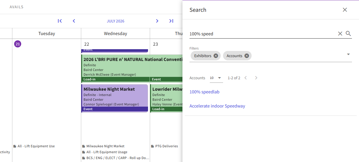Select day 23 in Thursday column

pos(155,44)
